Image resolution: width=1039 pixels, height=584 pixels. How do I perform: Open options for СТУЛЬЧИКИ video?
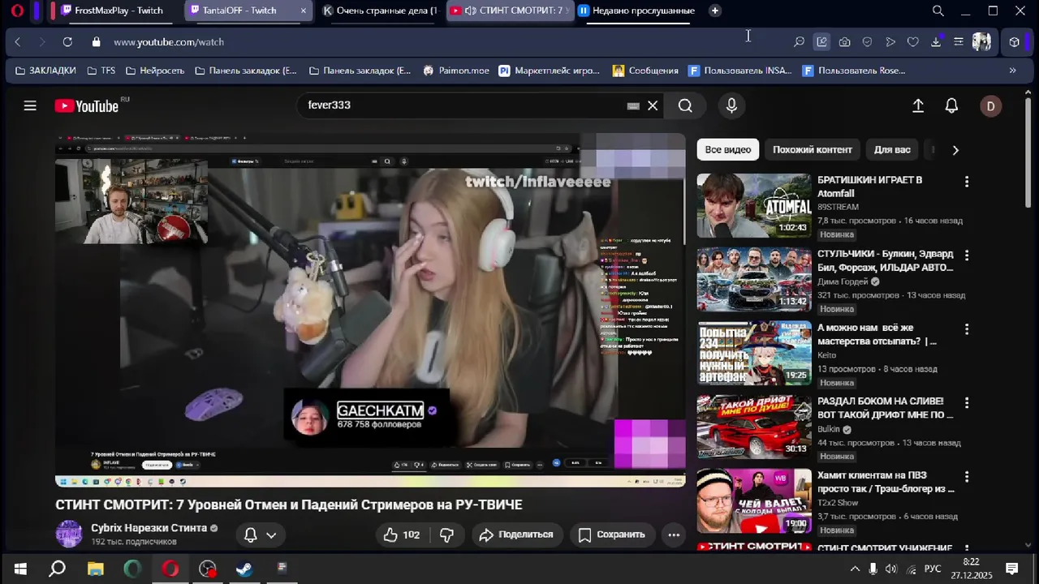pos(966,255)
